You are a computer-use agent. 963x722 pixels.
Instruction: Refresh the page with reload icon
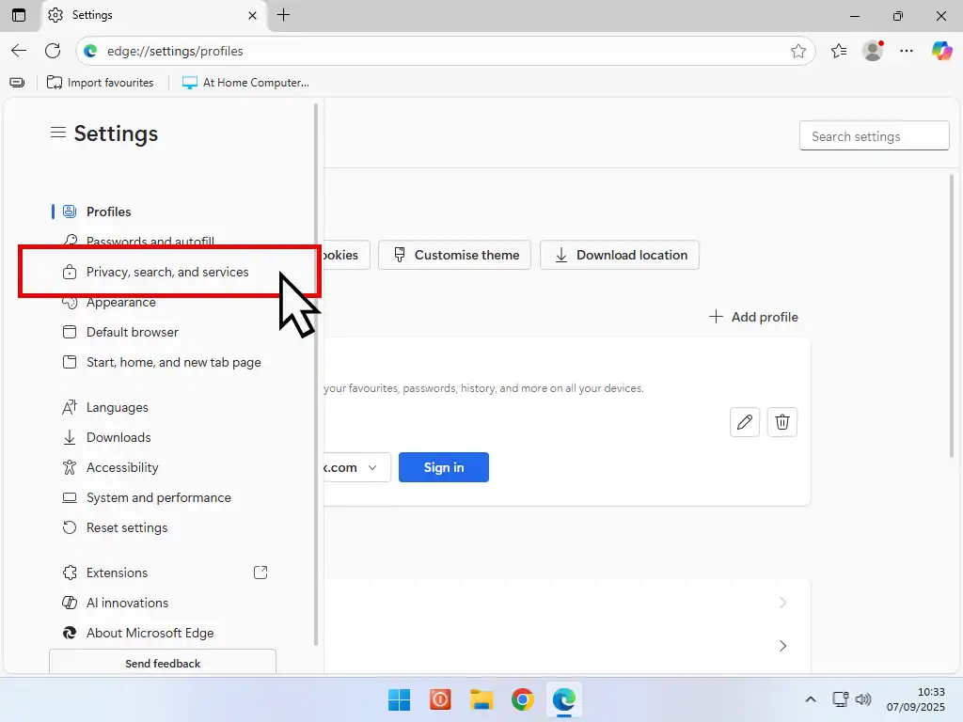tap(53, 51)
